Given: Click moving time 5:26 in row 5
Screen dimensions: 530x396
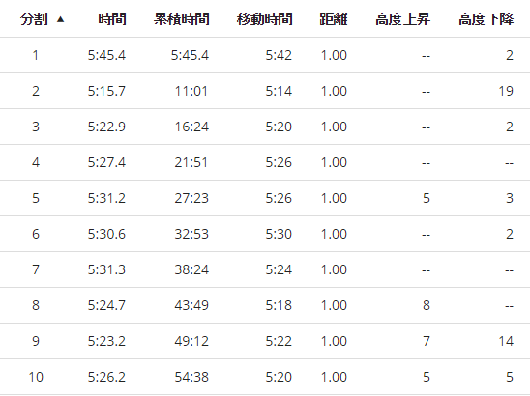Looking at the screenshot, I should pos(279,198).
